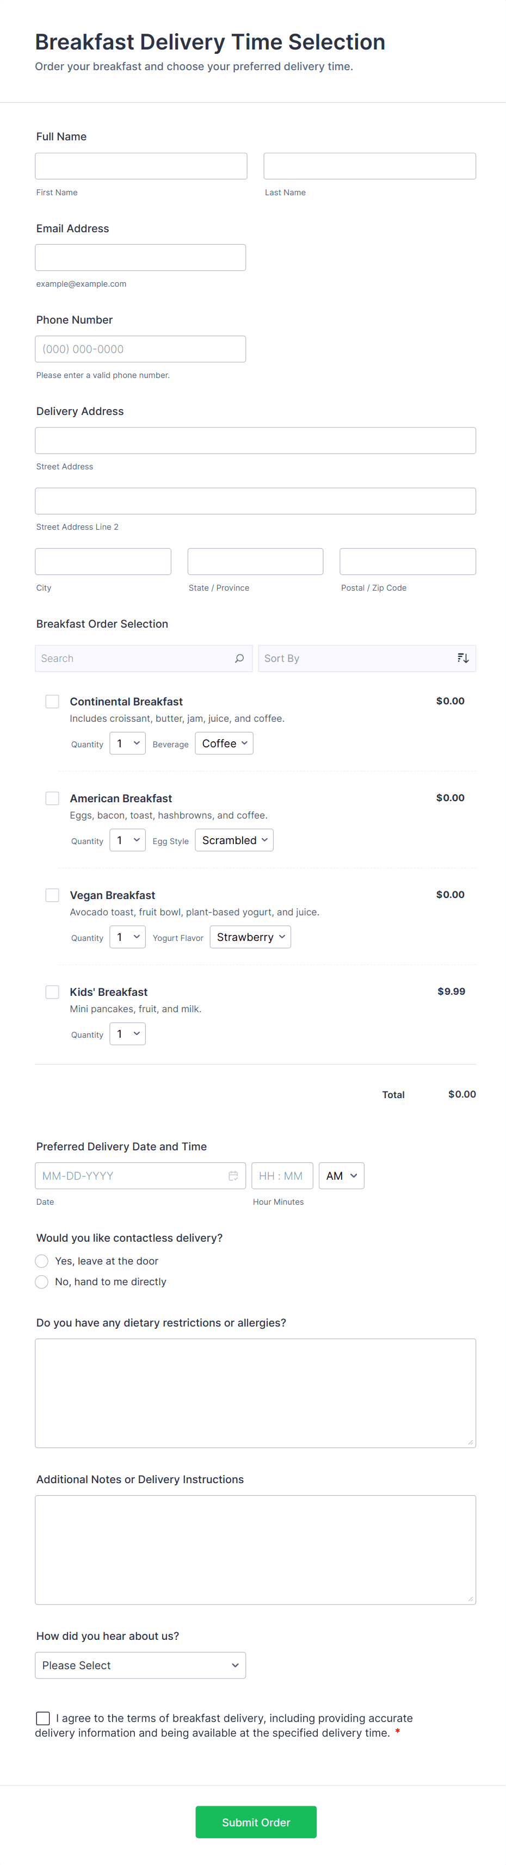Open the Yogurt Flavor dropdown

(x=250, y=937)
